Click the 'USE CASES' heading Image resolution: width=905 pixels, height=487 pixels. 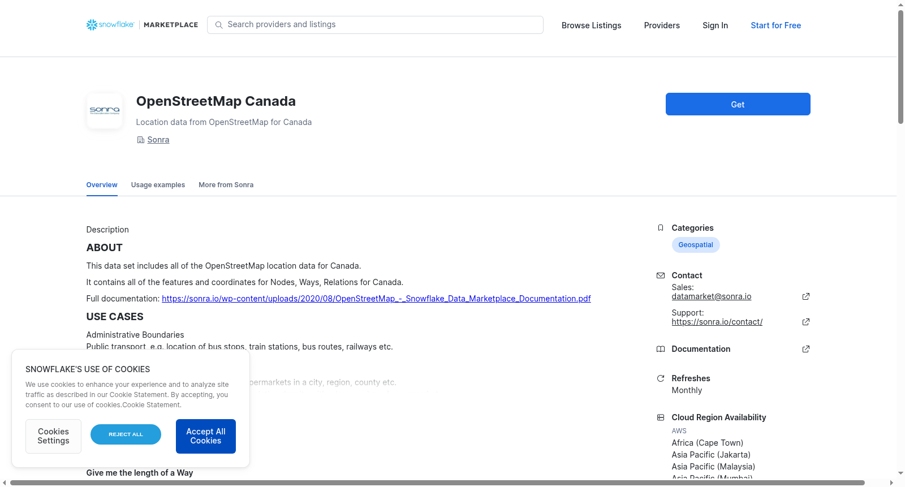[115, 317]
